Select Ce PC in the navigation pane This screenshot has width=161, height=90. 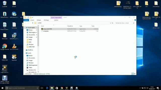coord(29,53)
